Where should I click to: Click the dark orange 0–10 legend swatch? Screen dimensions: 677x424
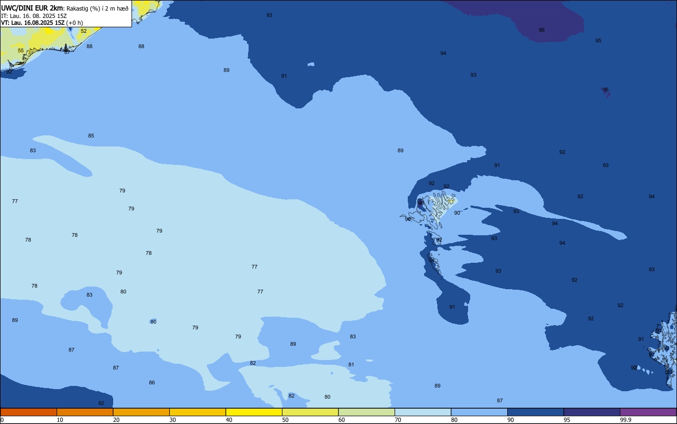point(29,412)
